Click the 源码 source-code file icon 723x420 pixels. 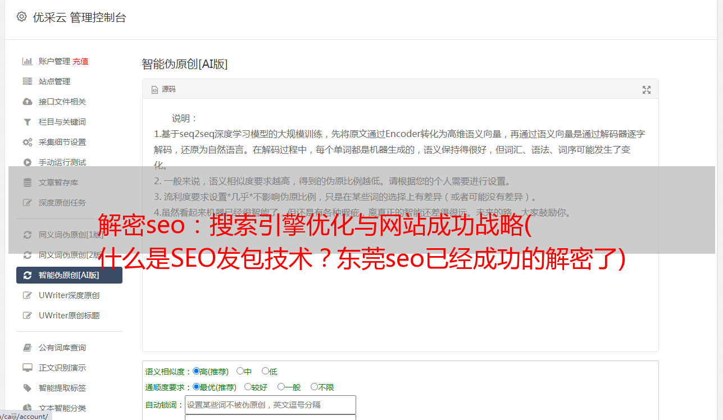point(154,90)
